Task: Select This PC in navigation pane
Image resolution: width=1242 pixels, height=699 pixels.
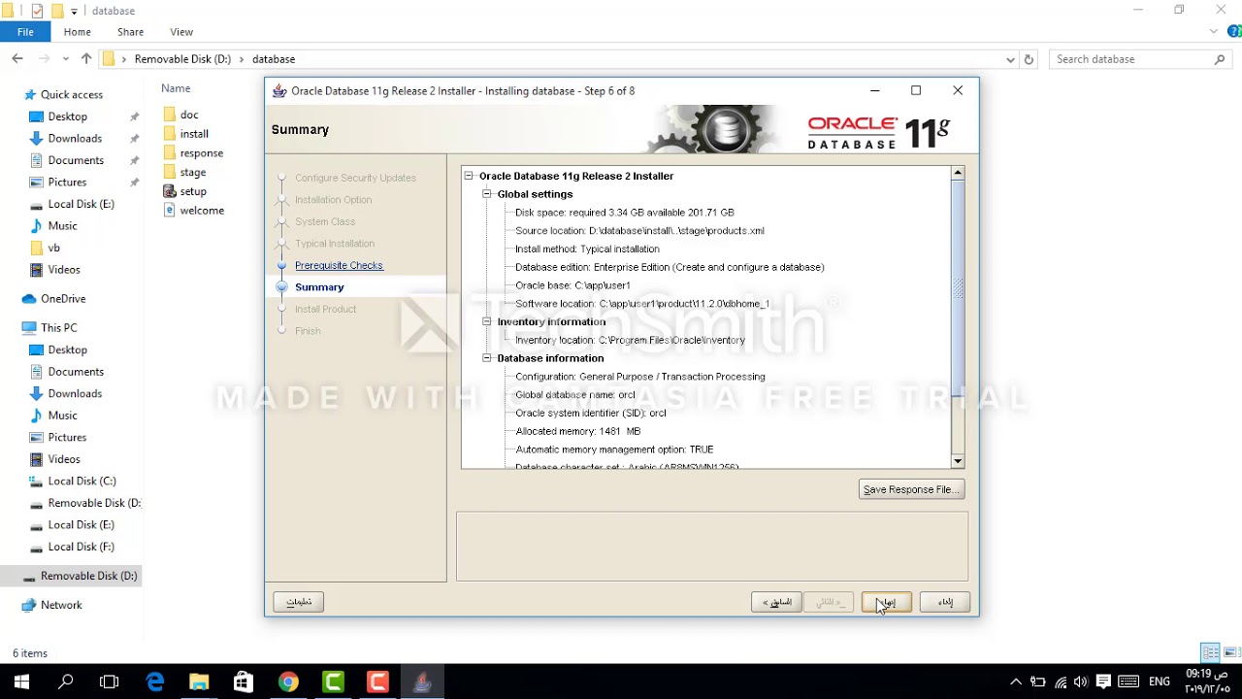Action: tap(58, 327)
